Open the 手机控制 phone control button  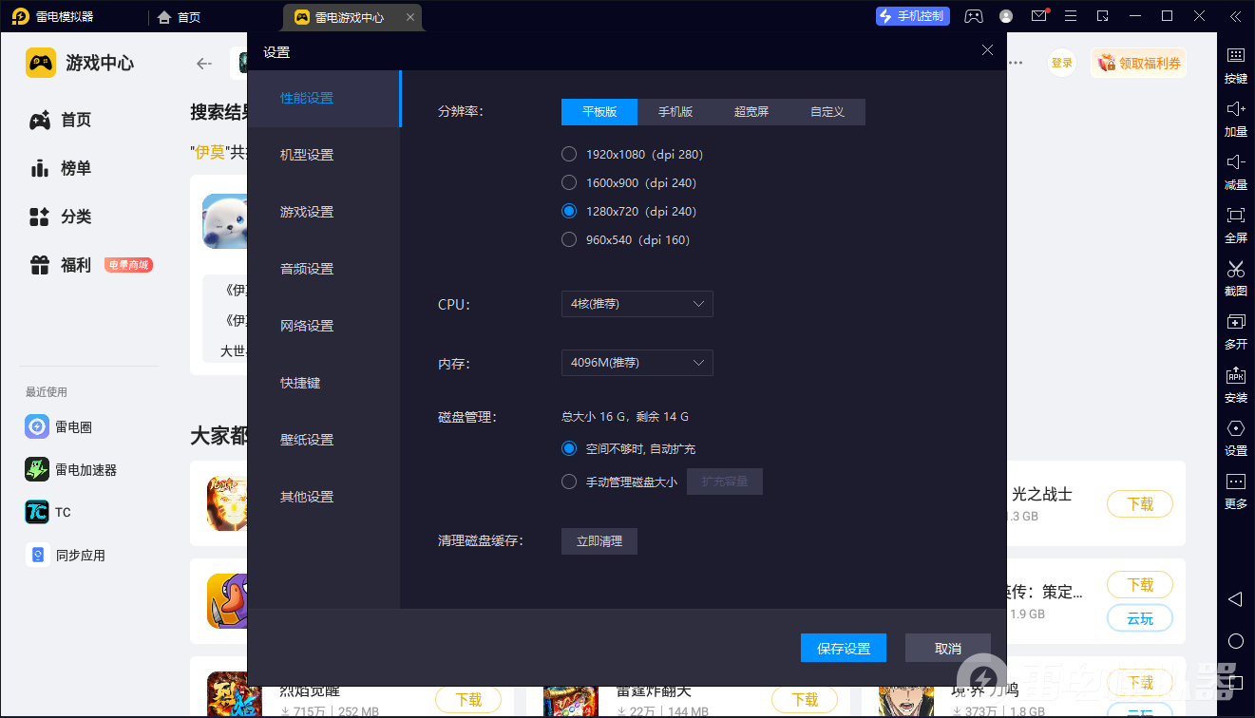pyautogui.click(x=912, y=16)
